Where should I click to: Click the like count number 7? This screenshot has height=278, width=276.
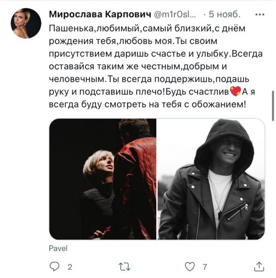pos(205,267)
